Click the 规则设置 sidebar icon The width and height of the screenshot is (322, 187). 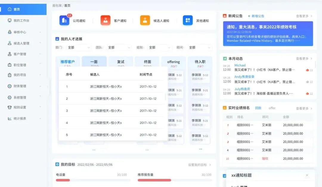(10, 107)
